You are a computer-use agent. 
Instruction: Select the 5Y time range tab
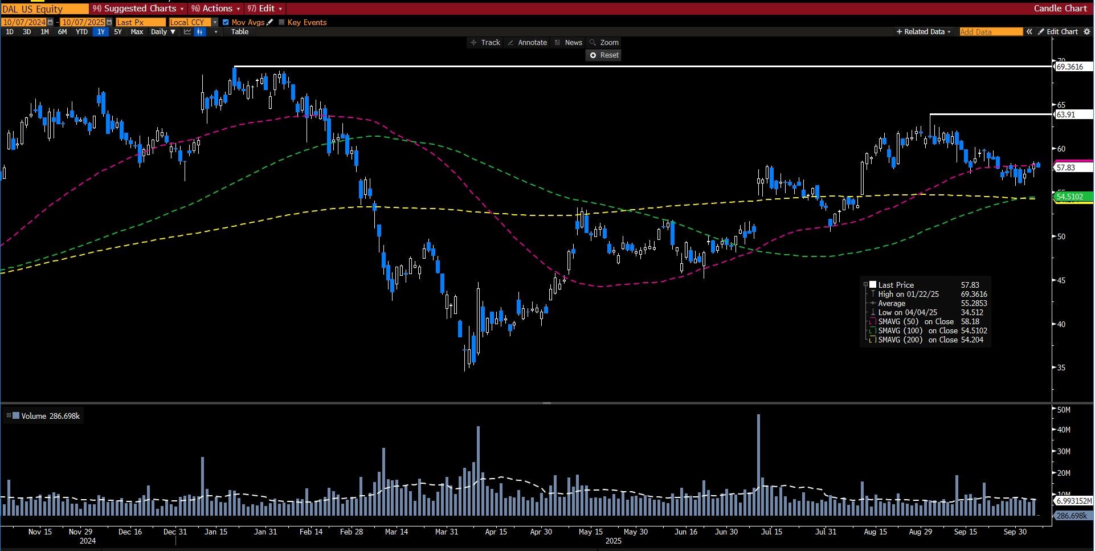(x=118, y=32)
